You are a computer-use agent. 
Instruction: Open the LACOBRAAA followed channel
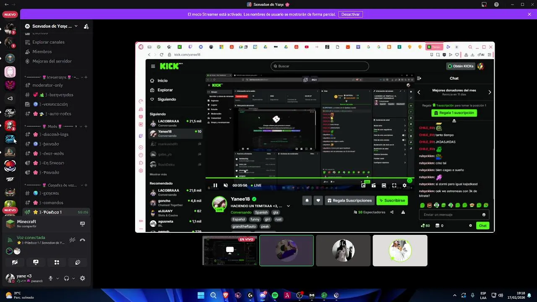point(175,123)
